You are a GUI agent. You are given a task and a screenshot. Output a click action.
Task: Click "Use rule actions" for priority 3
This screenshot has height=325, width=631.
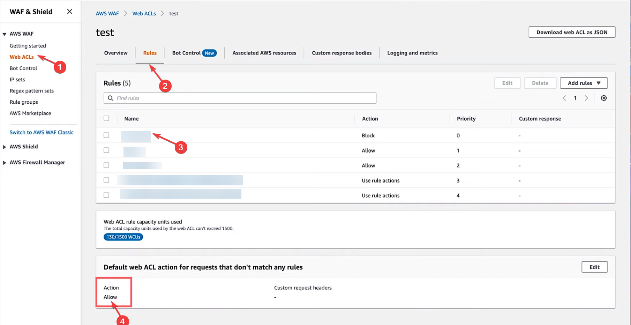pos(381,180)
